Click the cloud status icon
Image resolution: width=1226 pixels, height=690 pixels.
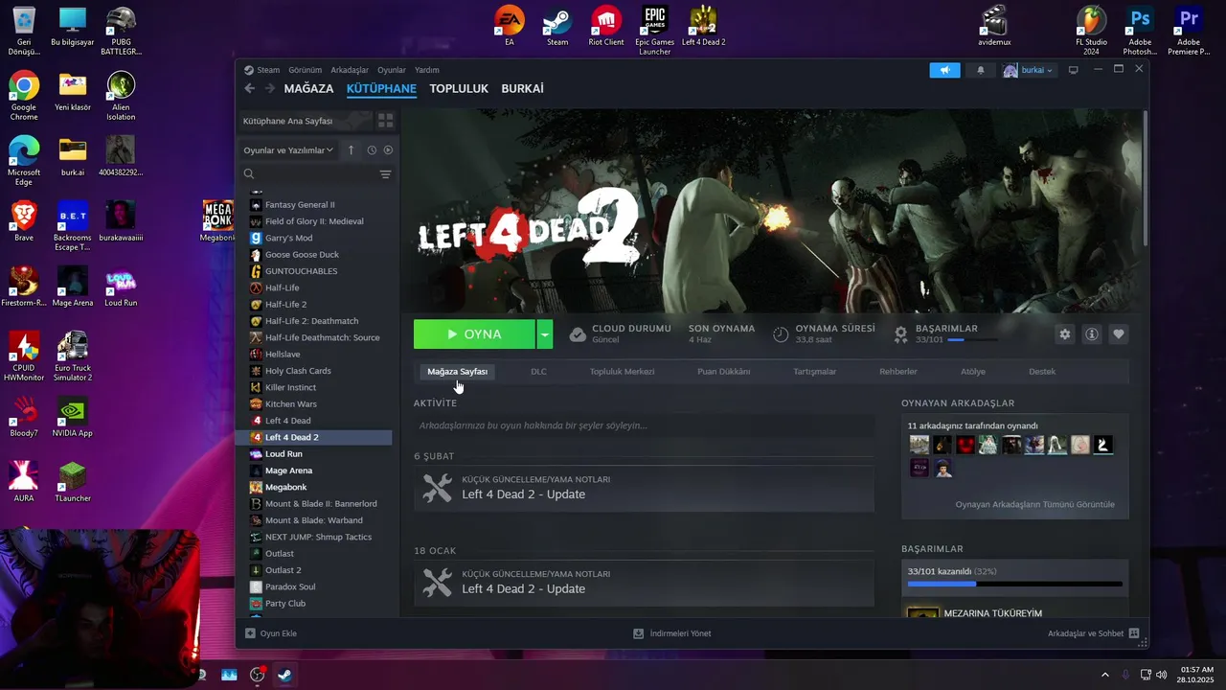coord(578,334)
